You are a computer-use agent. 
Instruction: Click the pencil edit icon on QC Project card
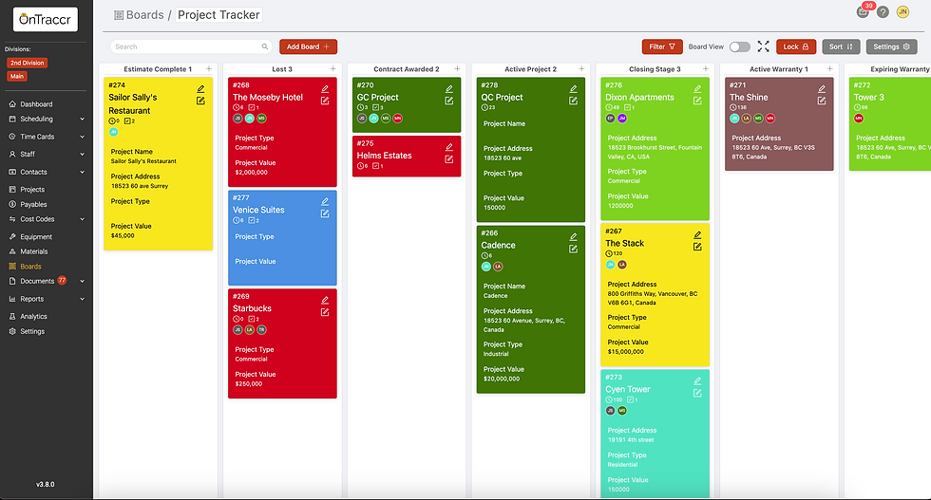[x=573, y=89]
